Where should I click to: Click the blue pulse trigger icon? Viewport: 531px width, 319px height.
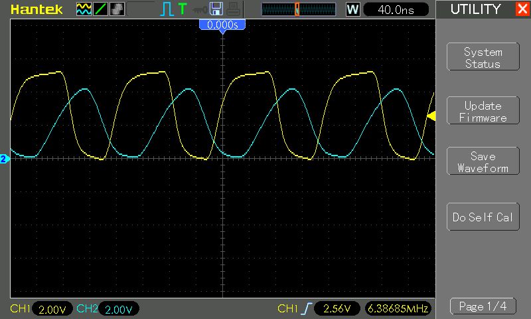click(x=167, y=9)
